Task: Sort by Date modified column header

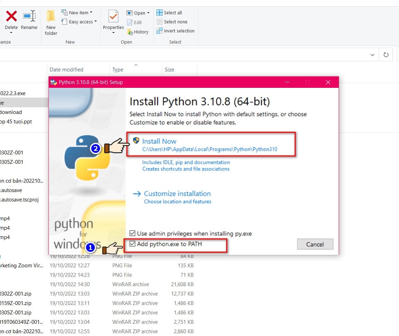Action: click(66, 70)
